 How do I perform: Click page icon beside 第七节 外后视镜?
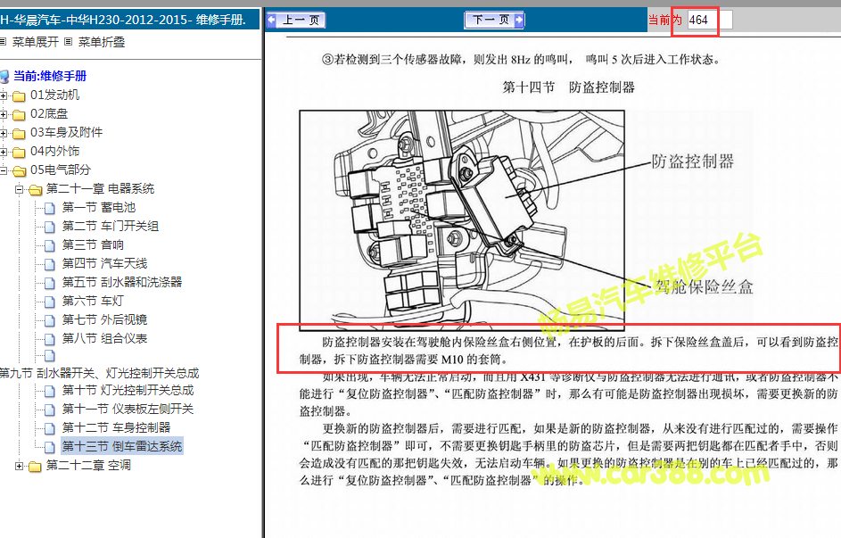49,321
